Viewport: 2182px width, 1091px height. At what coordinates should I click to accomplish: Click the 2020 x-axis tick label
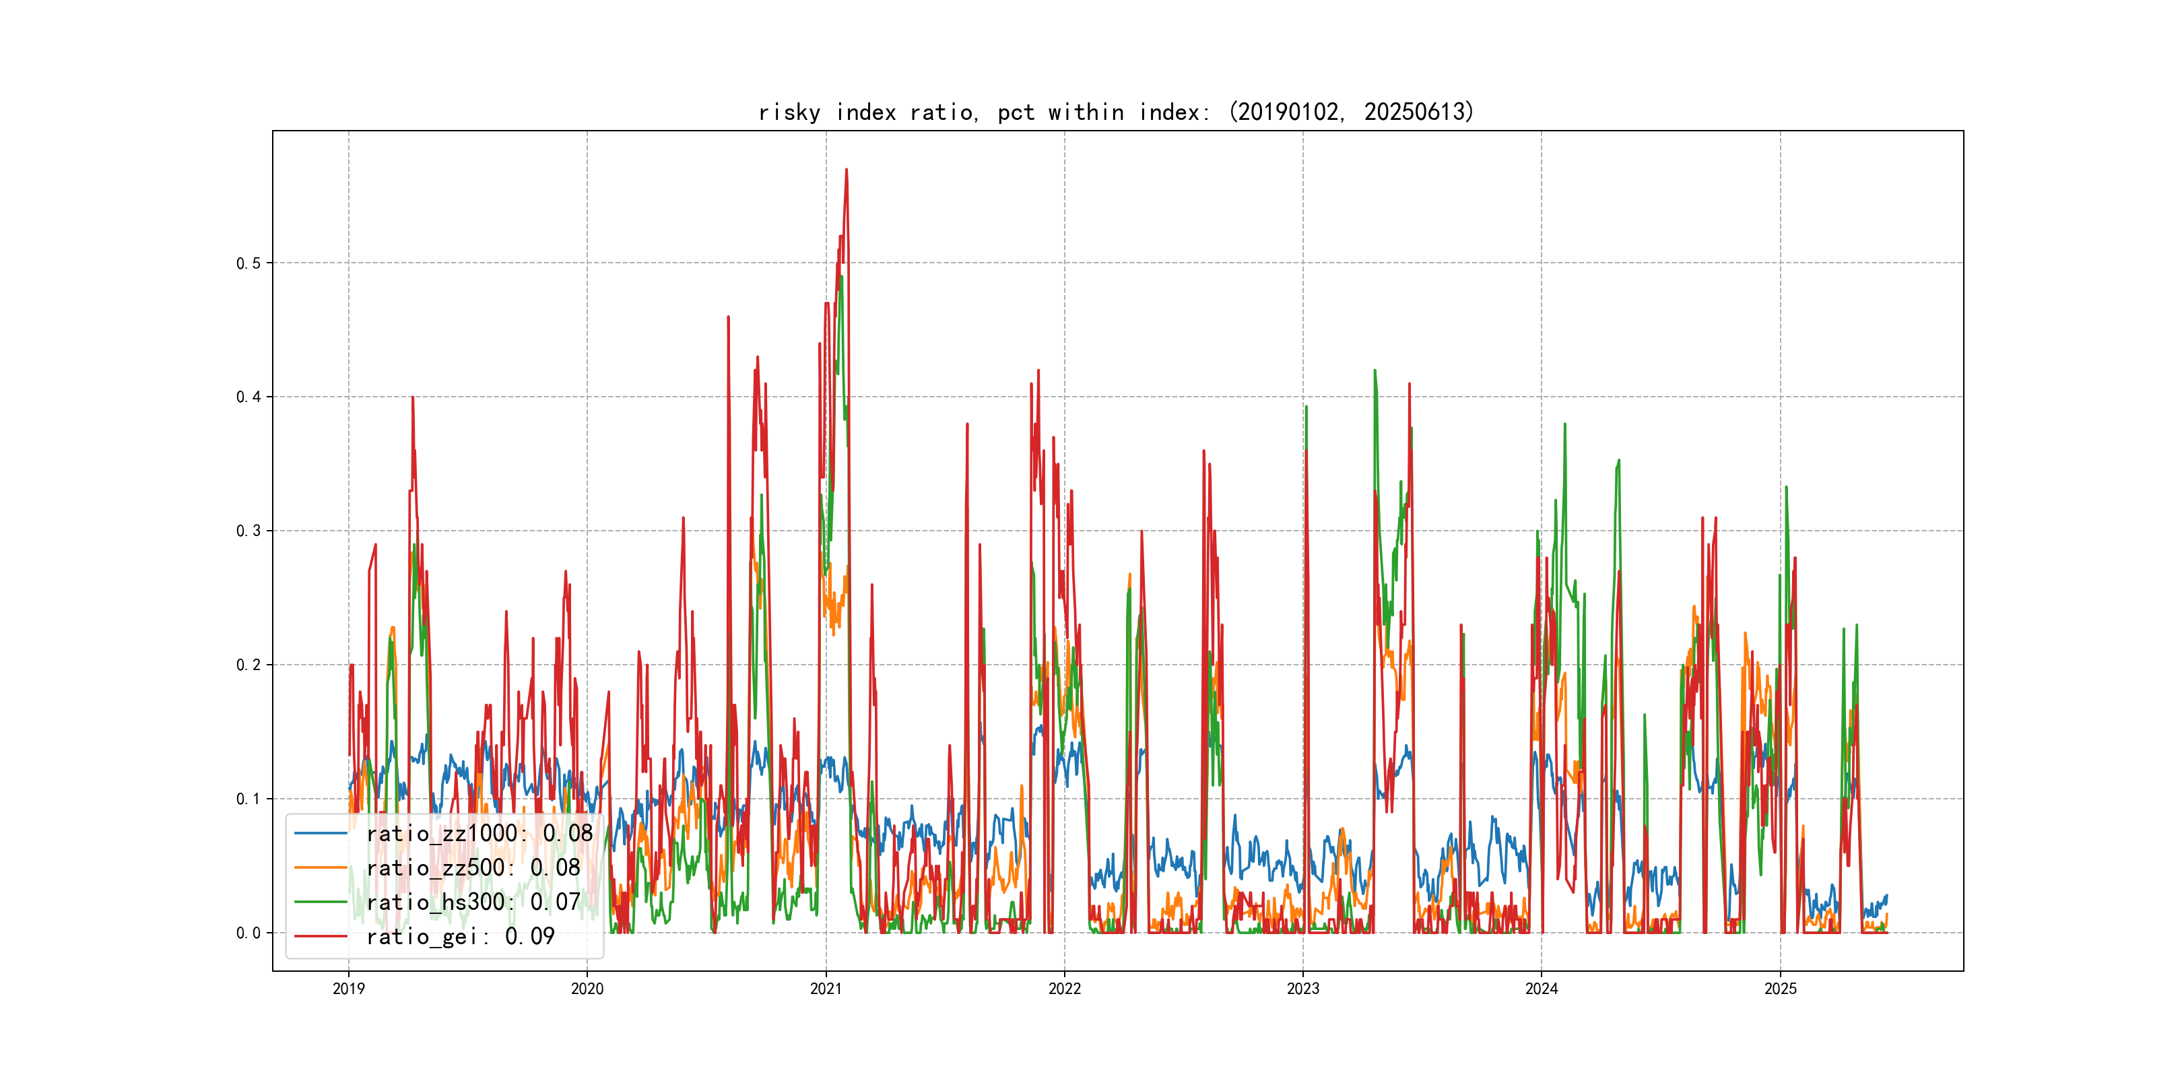coord(587,989)
